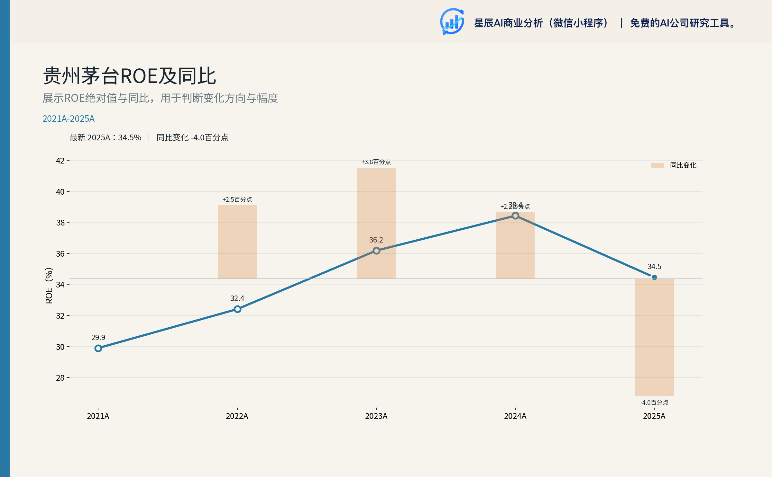Click the bar label -4.0百分点 below the bar

point(654,402)
